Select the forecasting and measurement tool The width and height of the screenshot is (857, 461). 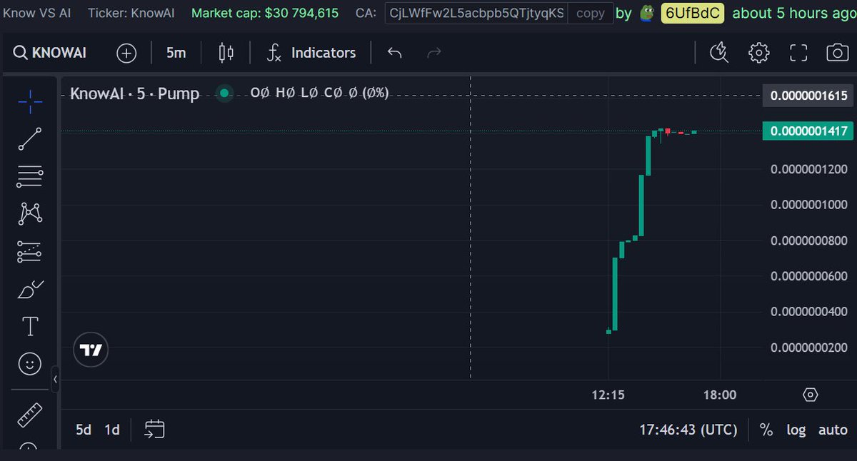(x=30, y=251)
